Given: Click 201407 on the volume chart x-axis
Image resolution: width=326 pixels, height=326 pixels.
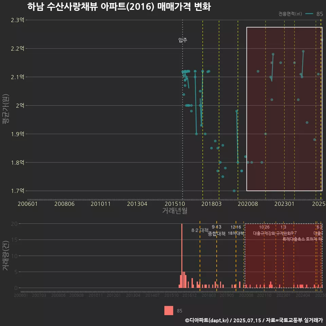Looking at the screenshot, I should coord(152,295).
